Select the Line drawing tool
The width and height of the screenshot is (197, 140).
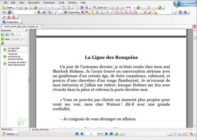(112, 12)
